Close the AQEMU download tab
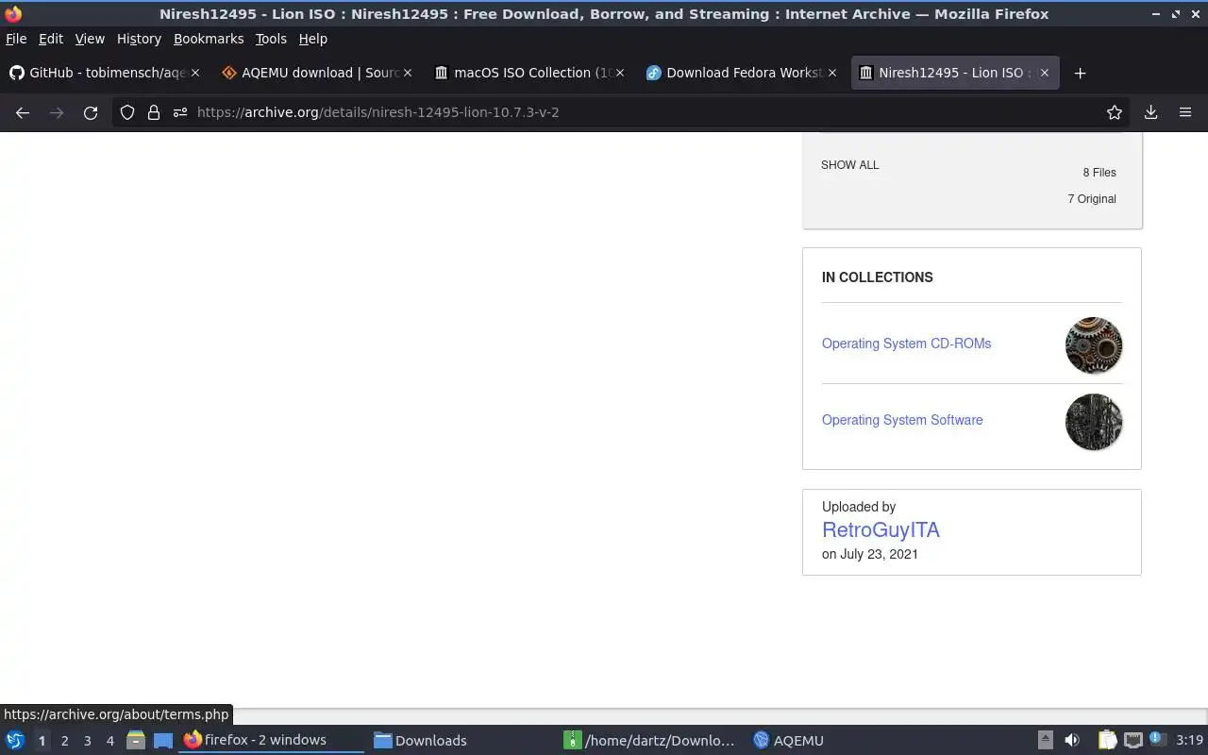The image size is (1208, 755). coord(408,73)
